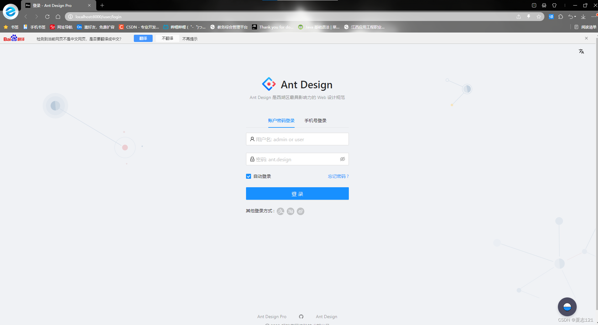Viewport: 598px width, 325px height.
Task: Select the Alipay login icon
Action: click(x=280, y=211)
